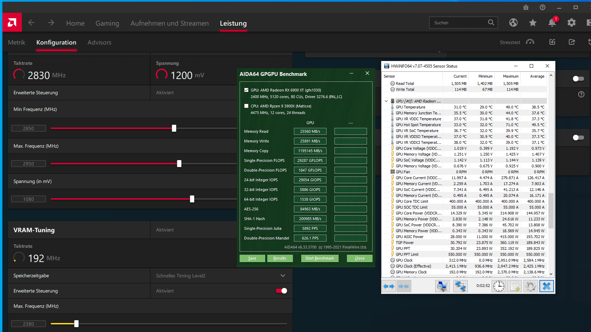The width and height of the screenshot is (591, 332).
Task: Open AMD Software settings gear
Action: (571, 23)
